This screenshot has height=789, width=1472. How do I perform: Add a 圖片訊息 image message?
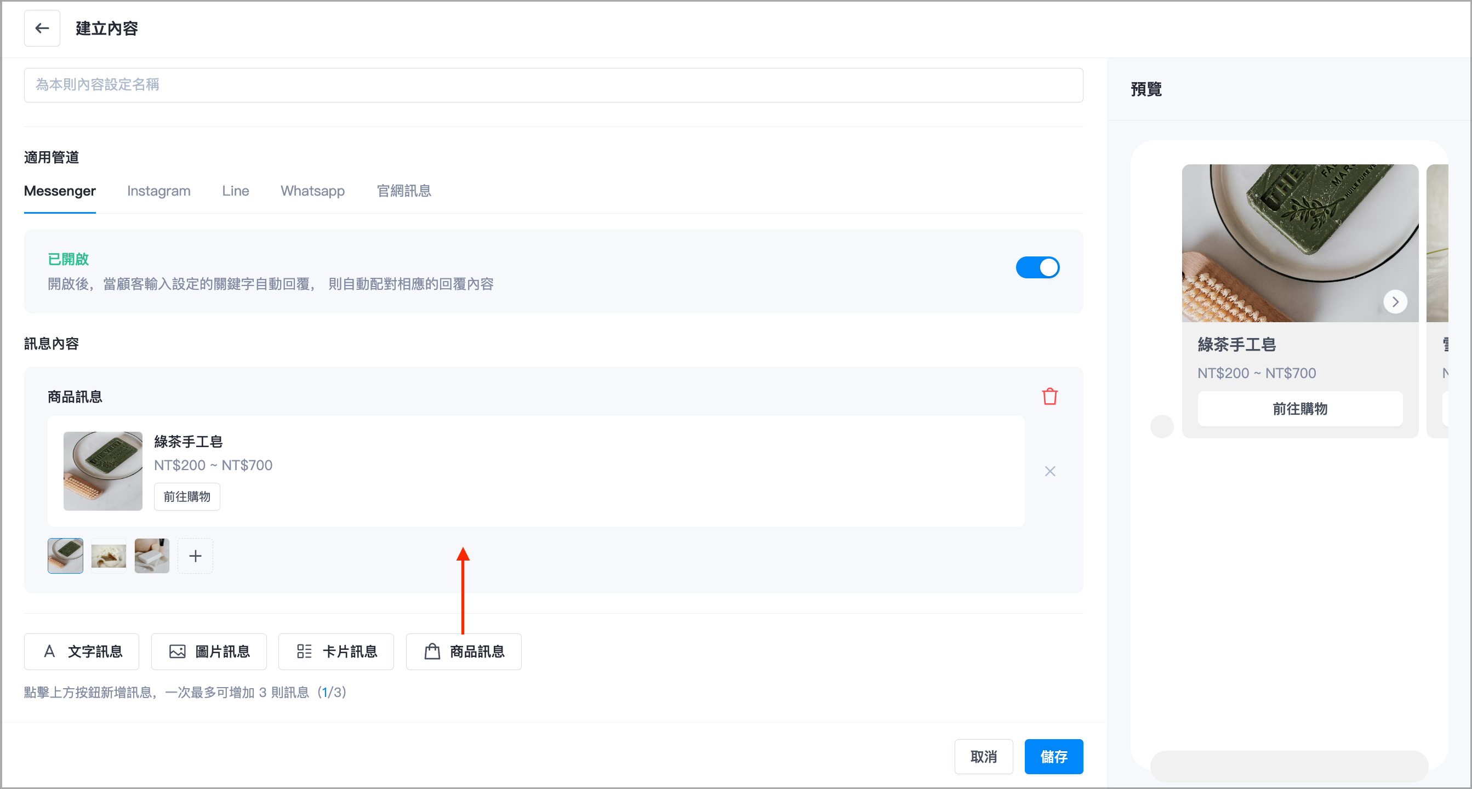(209, 651)
